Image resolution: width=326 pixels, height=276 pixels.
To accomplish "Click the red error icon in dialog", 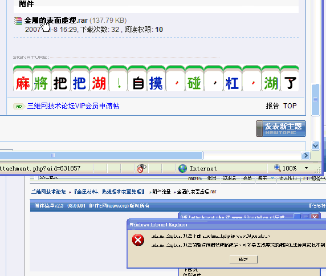I will click(x=138, y=240).
